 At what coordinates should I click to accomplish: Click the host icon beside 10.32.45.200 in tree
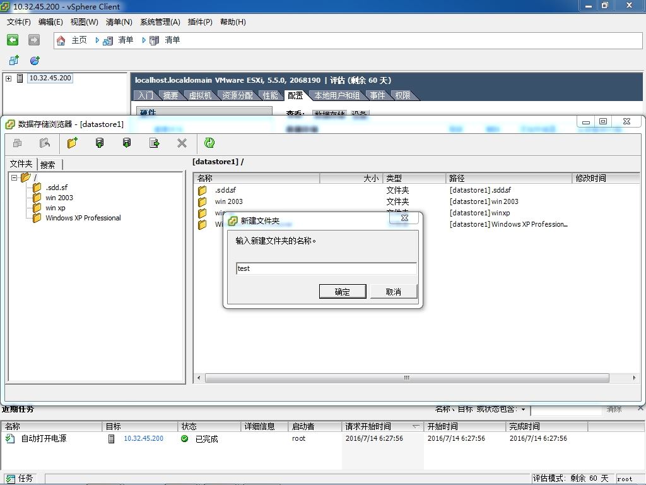click(20, 78)
